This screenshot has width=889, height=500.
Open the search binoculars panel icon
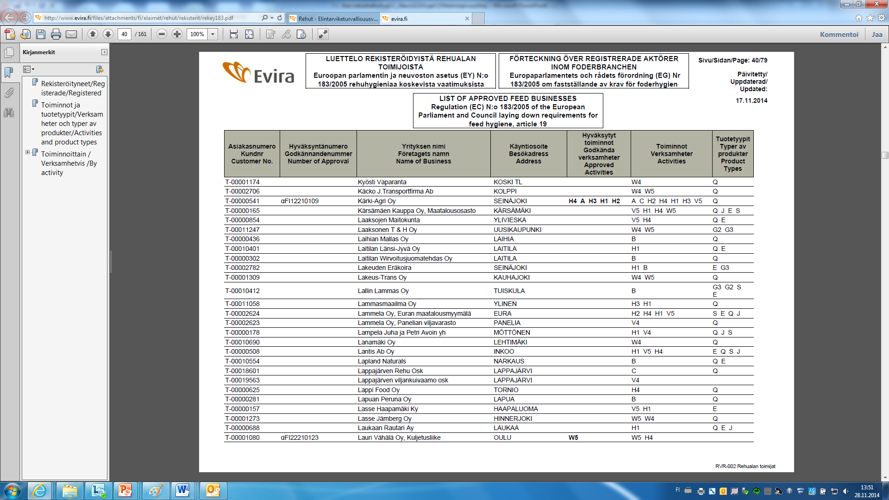(x=9, y=112)
